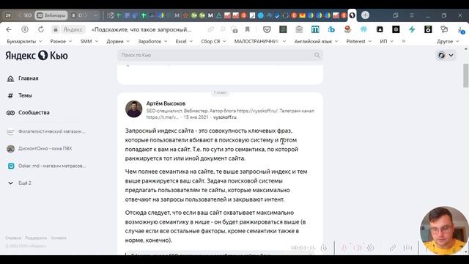Open the puzzle-piece extensions icon
469x264 pixels.
coord(444,29)
